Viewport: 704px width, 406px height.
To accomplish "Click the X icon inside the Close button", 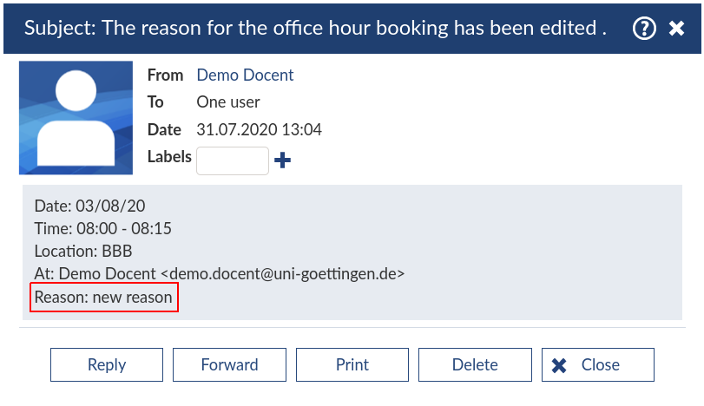I will [x=560, y=365].
